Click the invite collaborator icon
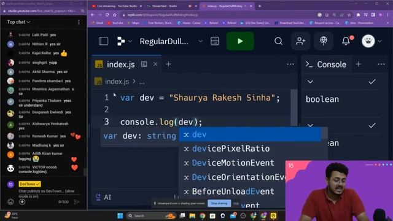This screenshot has width=393, height=221. 300,41
